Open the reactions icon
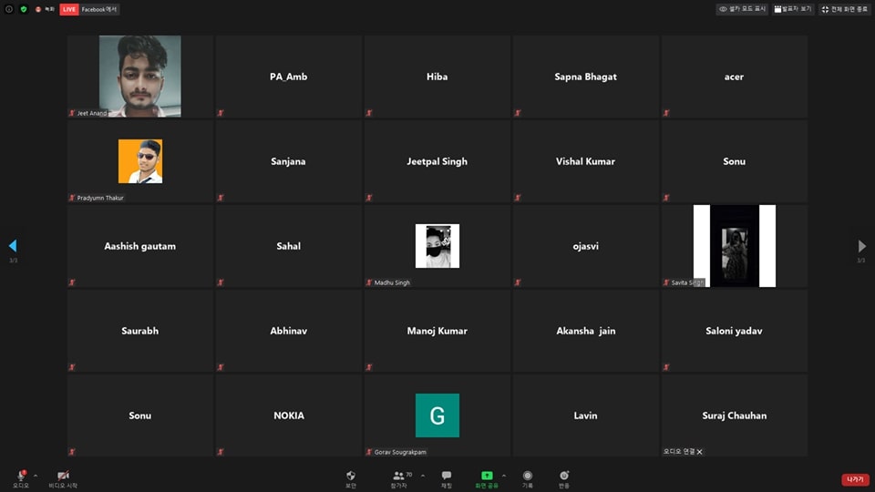Viewport: 875px width, 492px height. click(564, 476)
